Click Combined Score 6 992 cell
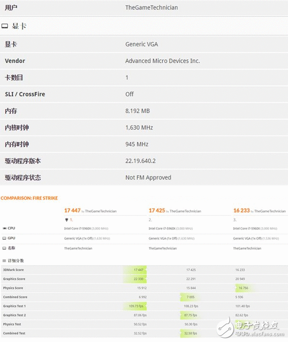Screen dimensions: 288x342 (143, 297)
